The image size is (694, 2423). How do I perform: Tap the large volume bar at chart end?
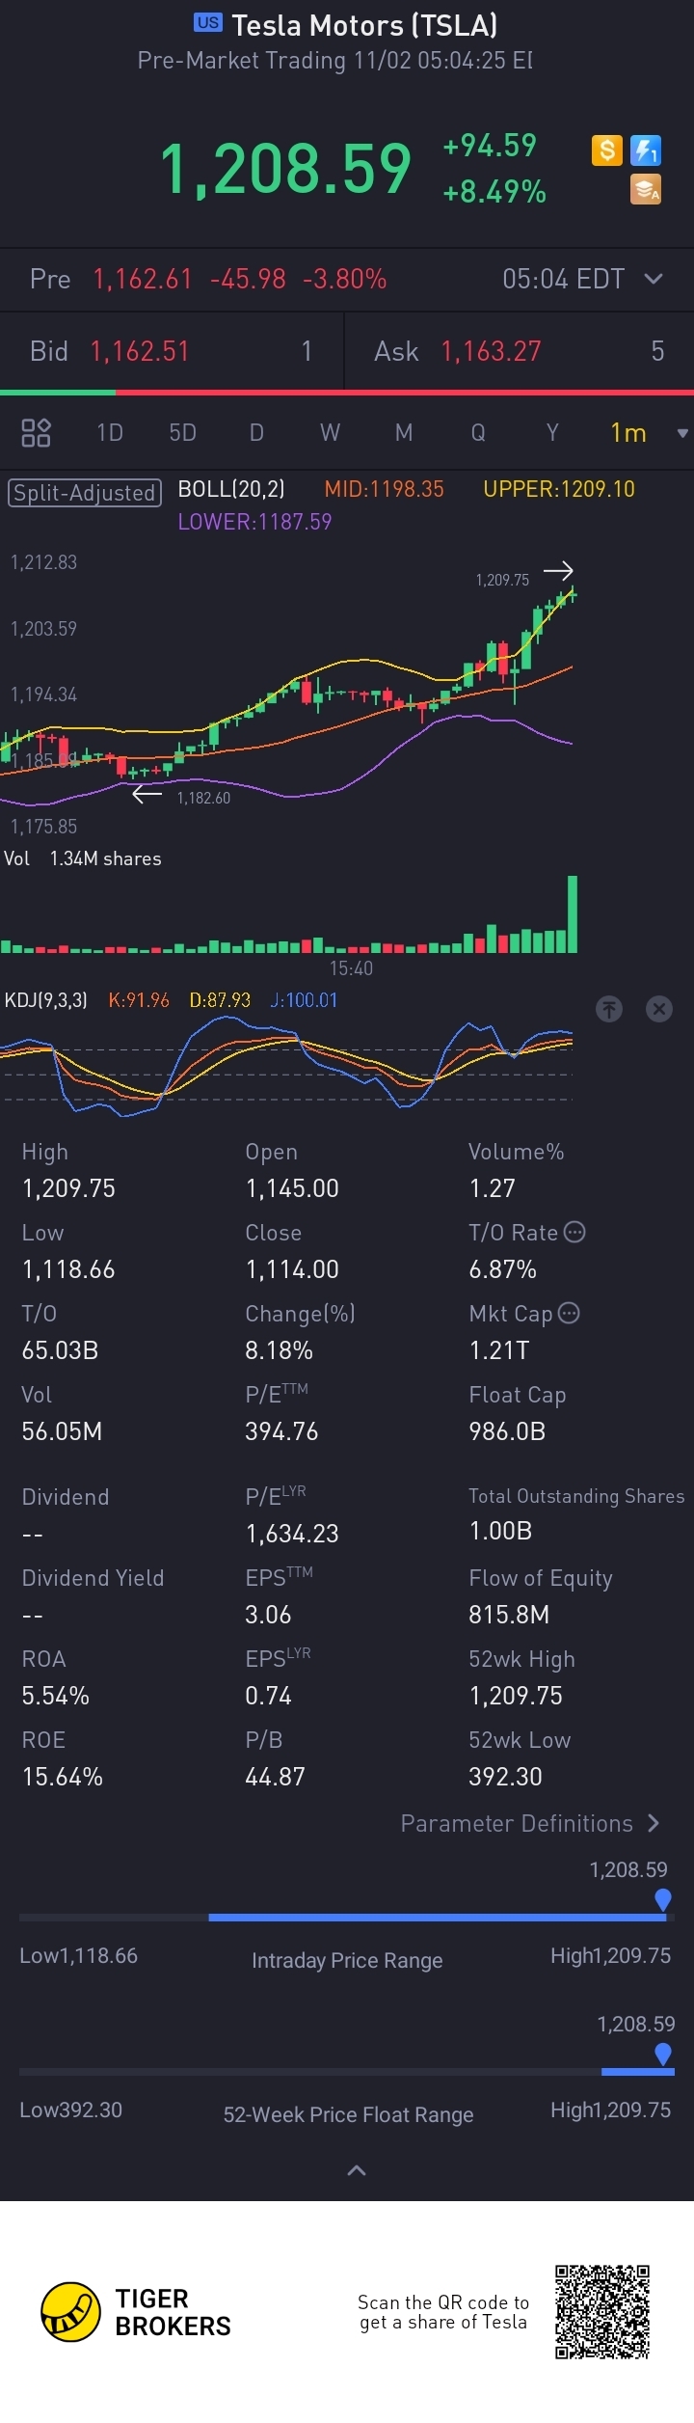pyautogui.click(x=573, y=913)
